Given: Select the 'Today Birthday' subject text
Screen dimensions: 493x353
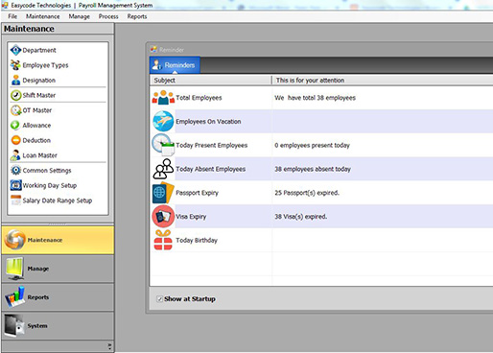Looking at the screenshot, I should (197, 240).
